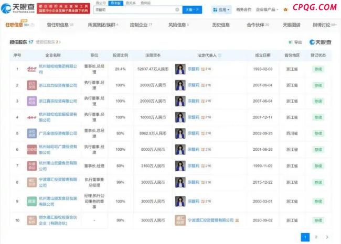The height and width of the screenshot is (244, 341).
Task: Open the 应用 dropdown menu
Action: coord(222,9)
